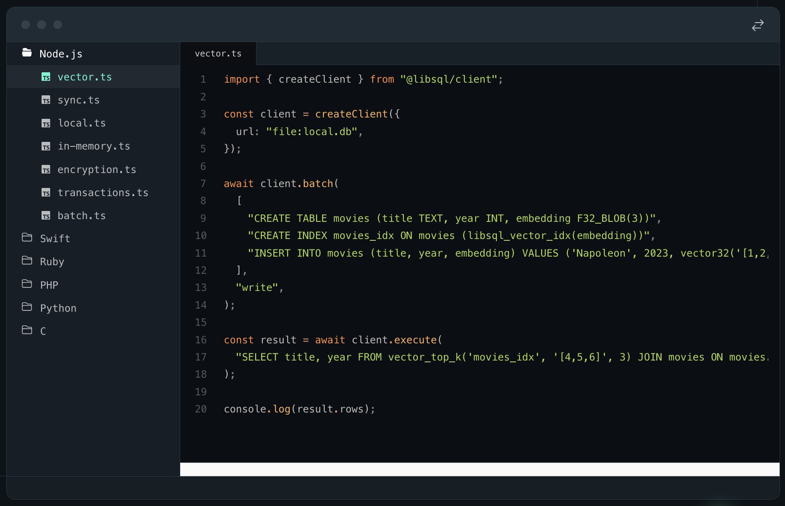Click the folder icon beside PHP
This screenshot has width=785, height=506.
[x=27, y=284]
